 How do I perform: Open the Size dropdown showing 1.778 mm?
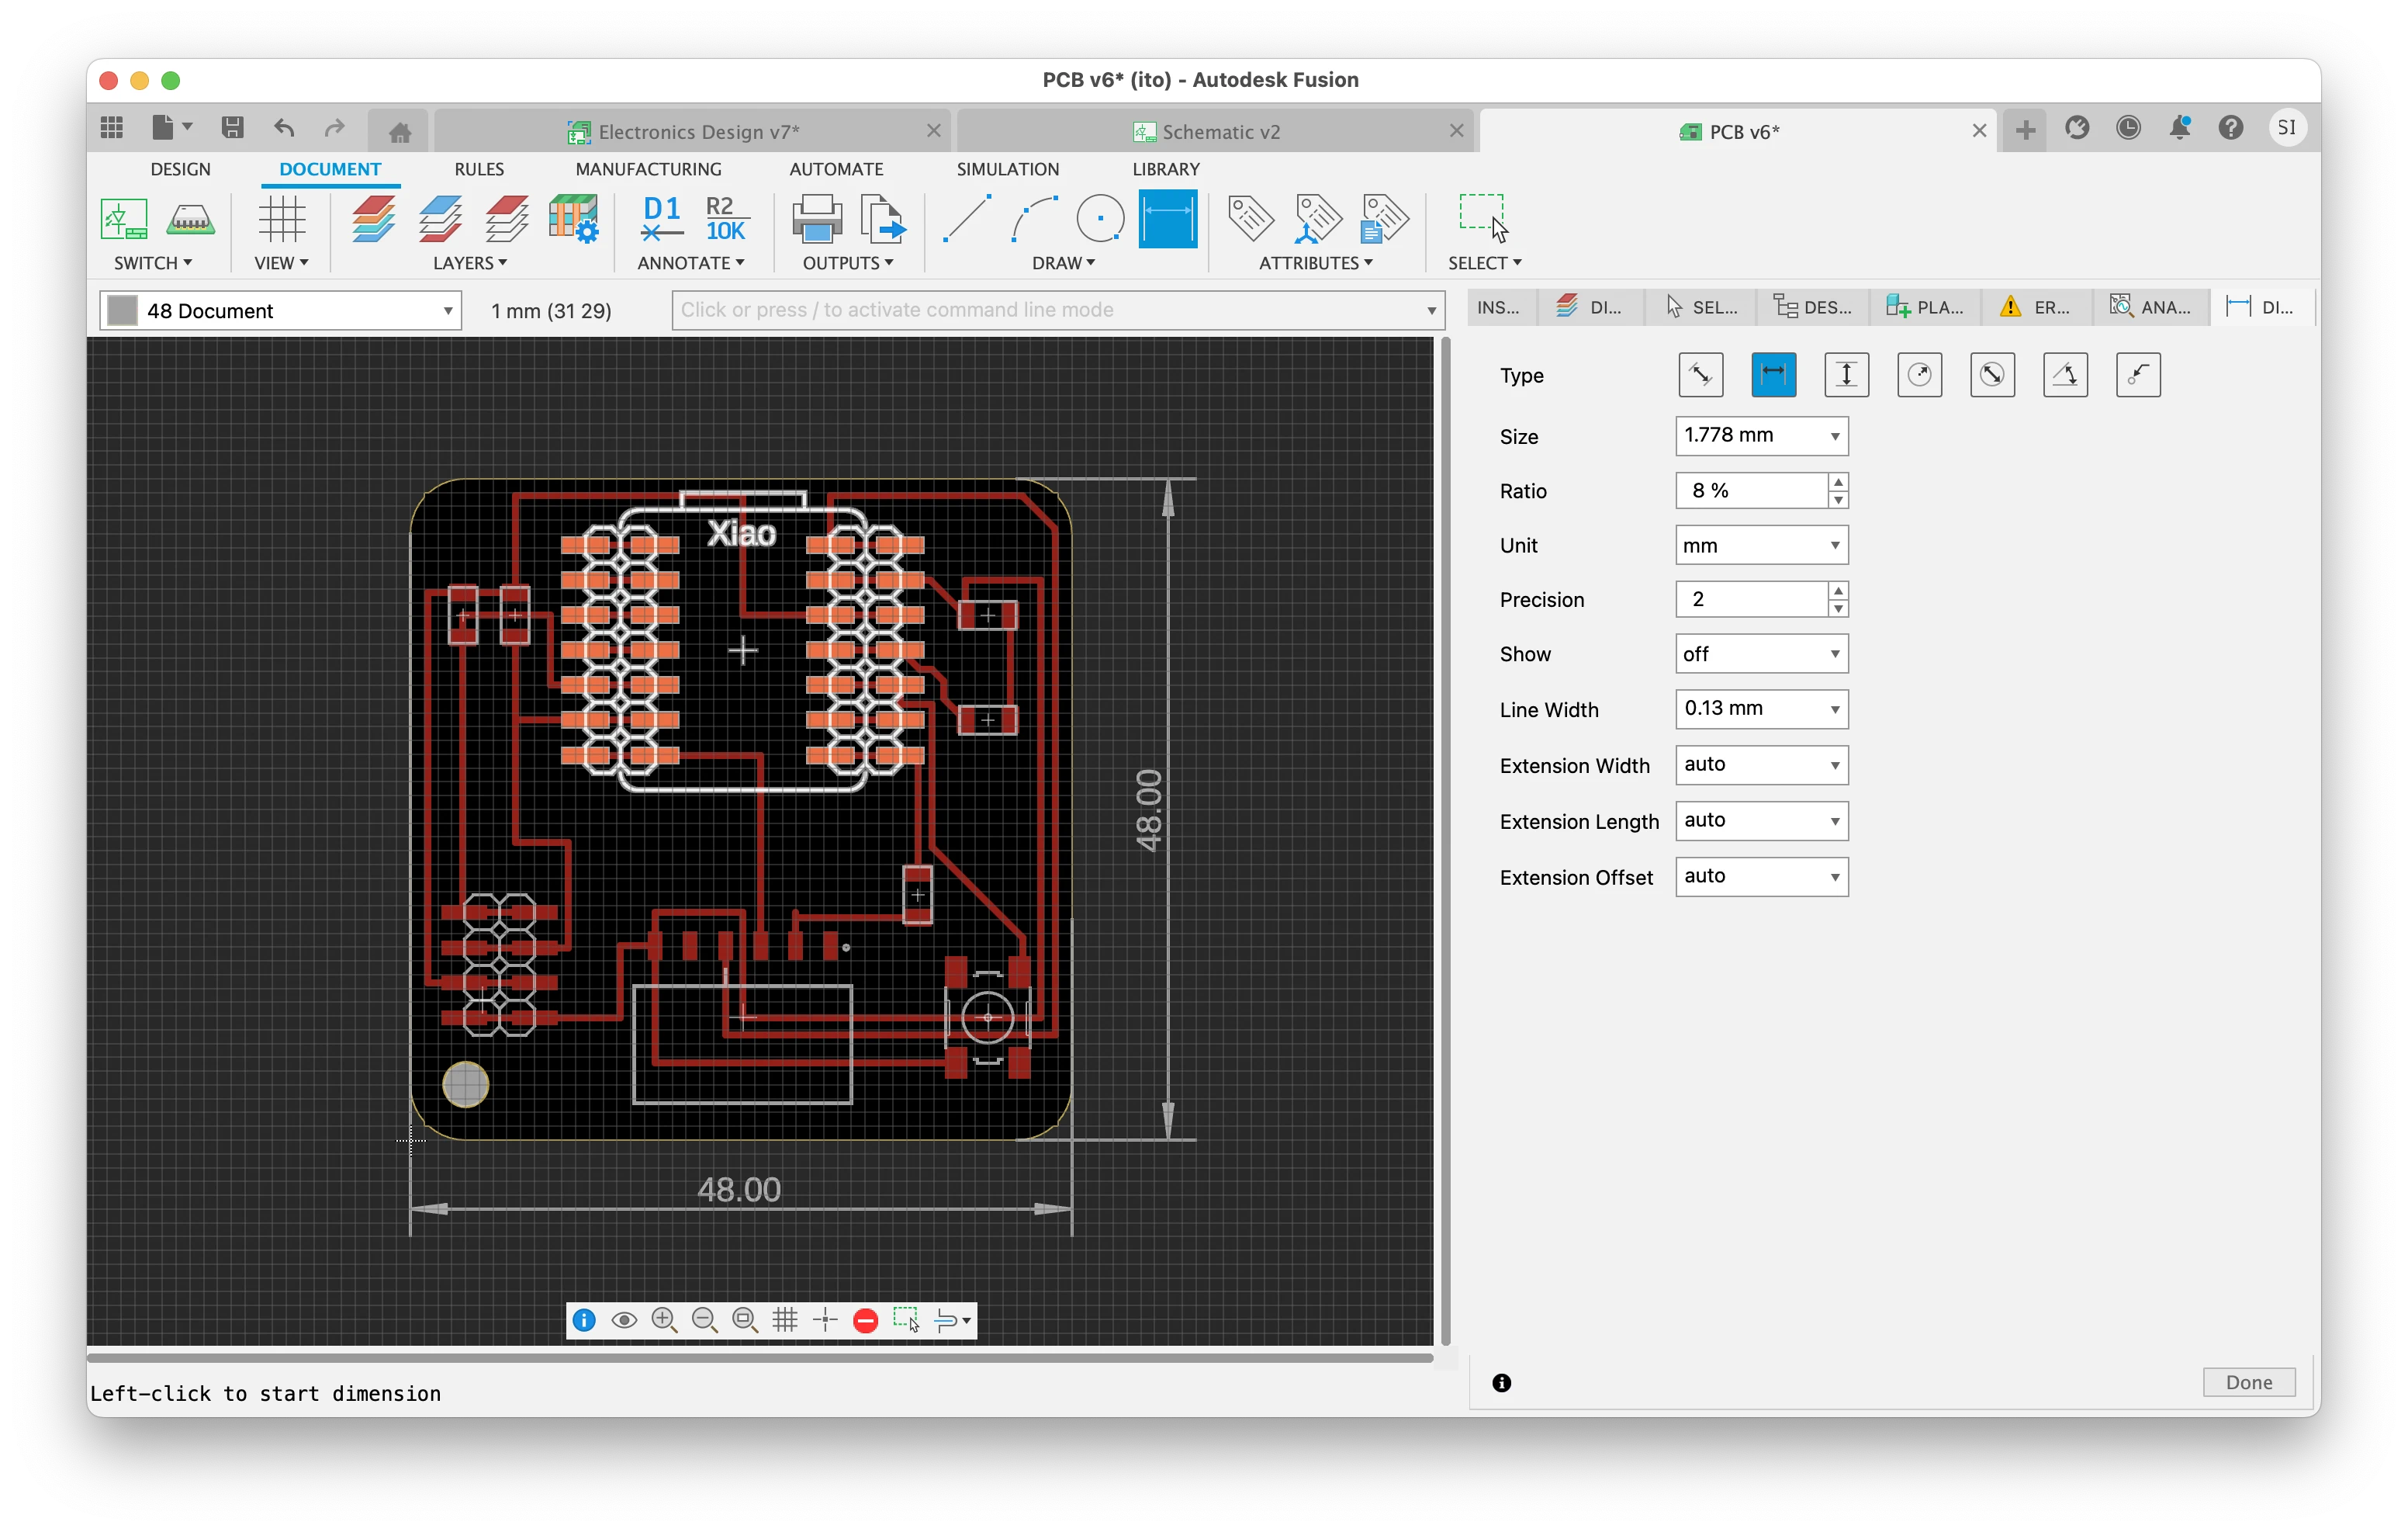coord(1761,435)
